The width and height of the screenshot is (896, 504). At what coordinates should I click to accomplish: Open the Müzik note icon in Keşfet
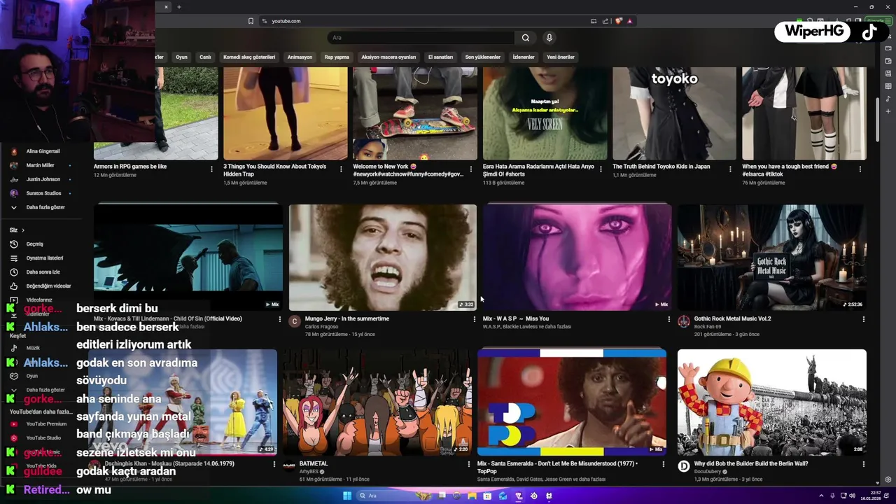[13, 348]
